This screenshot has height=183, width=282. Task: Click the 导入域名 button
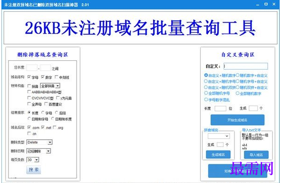(256, 155)
